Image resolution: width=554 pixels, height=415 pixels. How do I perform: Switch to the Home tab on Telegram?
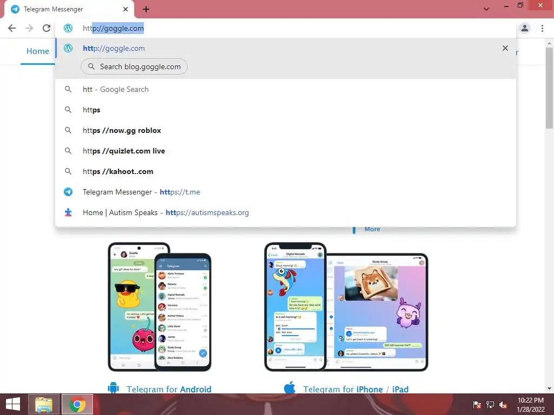(x=38, y=51)
